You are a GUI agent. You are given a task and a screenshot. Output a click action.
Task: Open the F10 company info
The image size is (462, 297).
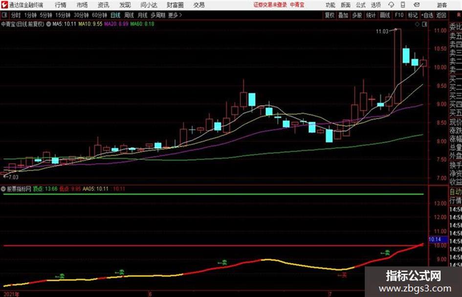399,15
